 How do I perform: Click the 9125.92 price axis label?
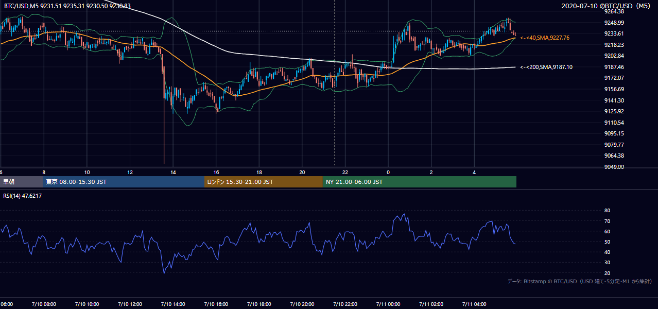(614, 111)
